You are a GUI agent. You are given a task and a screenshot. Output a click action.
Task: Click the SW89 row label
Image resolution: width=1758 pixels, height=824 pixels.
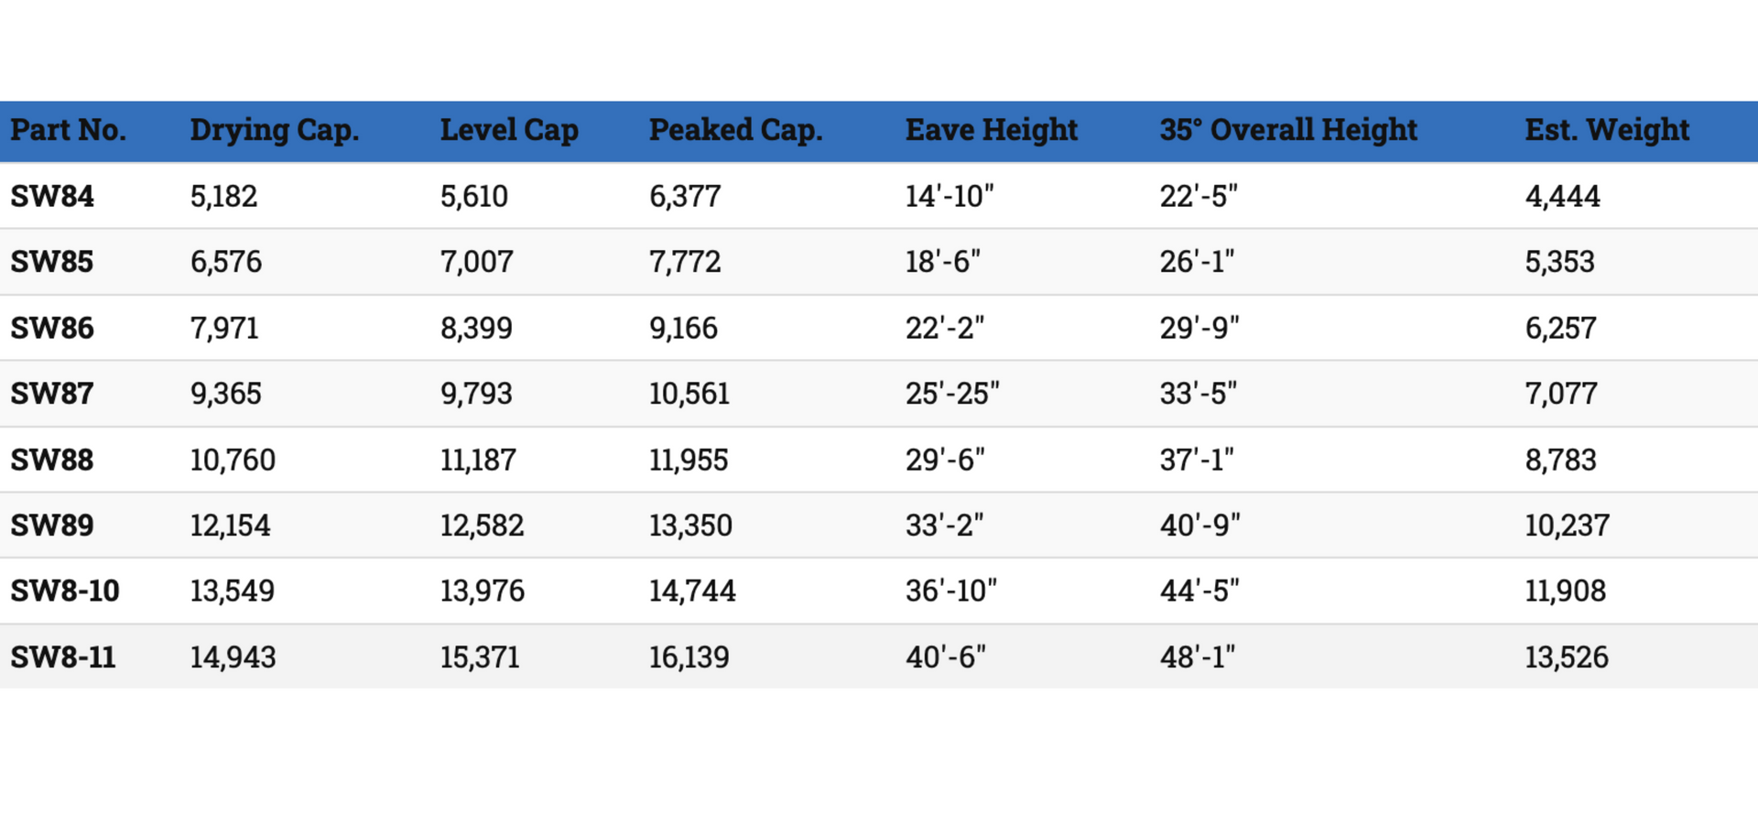(x=52, y=526)
